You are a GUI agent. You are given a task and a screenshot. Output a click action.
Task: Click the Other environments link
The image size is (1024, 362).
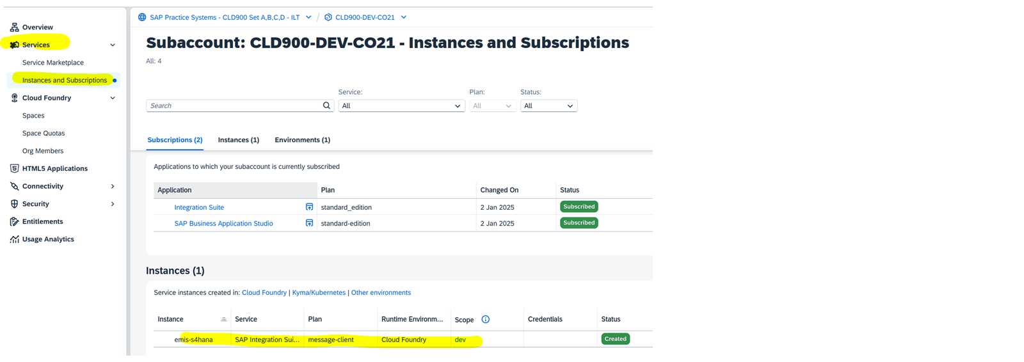381,292
